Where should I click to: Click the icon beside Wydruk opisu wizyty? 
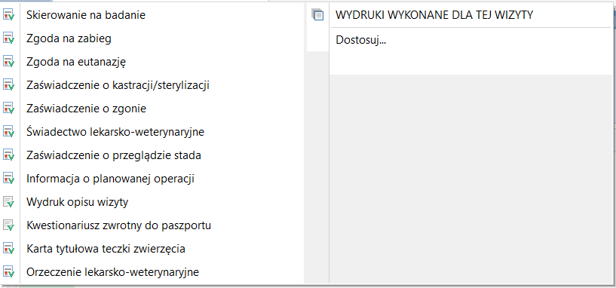(x=8, y=202)
